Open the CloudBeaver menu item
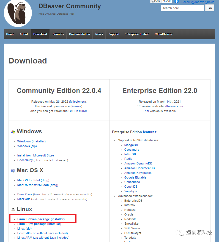Screen dimensions: 219x242 (163, 34)
